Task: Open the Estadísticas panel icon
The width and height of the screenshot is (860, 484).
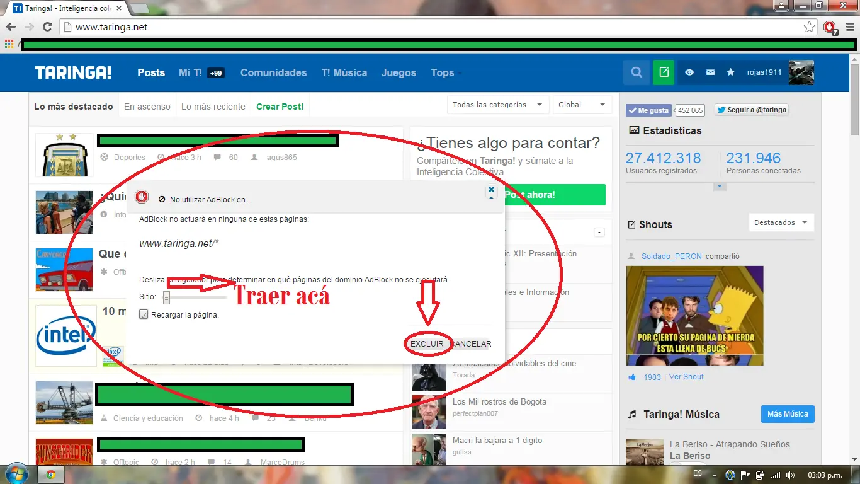Action: coord(633,130)
